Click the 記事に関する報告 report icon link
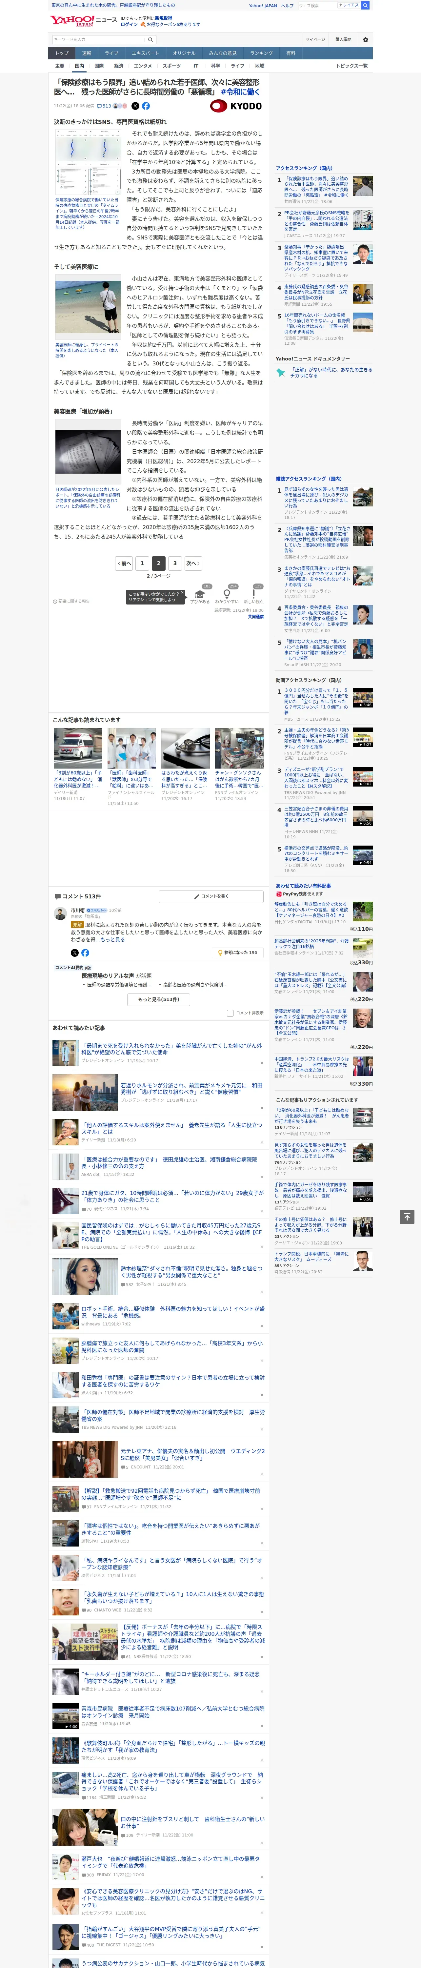Screen dimensions: 421x1968 72,601
